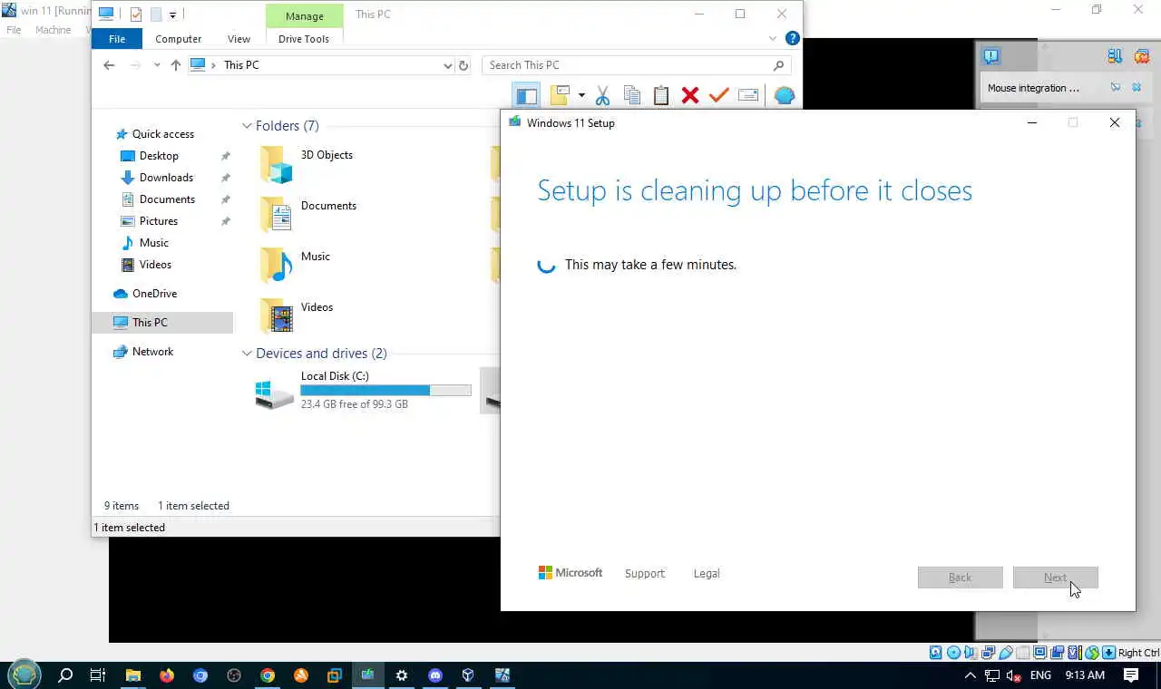Click the Back arrow in File Explorer

pyautogui.click(x=109, y=65)
